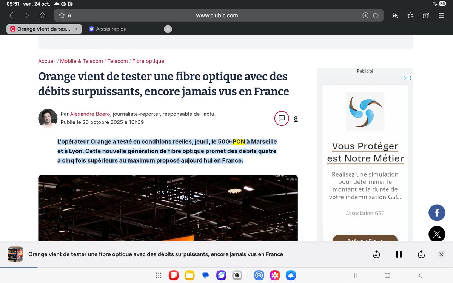Open the AI sparkle assistant icon
This screenshot has width=453, height=283.
(x=395, y=15)
